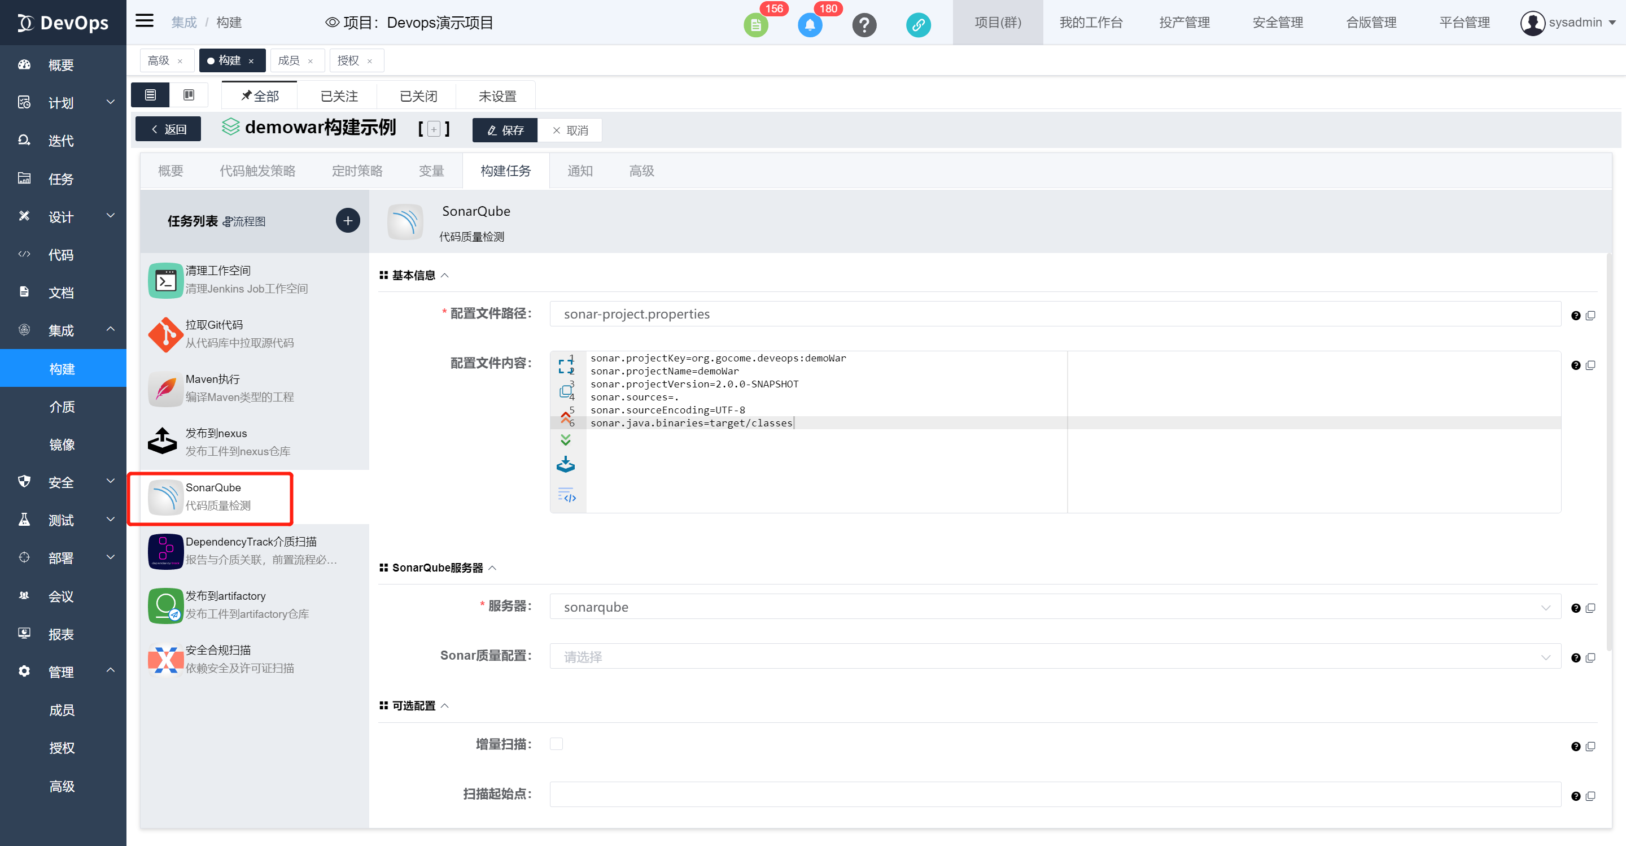Switch to 代码触发策略 tab
1626x846 pixels.
[257, 171]
